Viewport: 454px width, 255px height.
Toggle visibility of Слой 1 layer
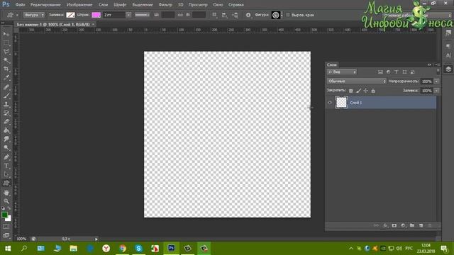coord(330,103)
